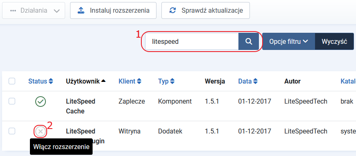Click the Wyczyść button

click(334, 41)
